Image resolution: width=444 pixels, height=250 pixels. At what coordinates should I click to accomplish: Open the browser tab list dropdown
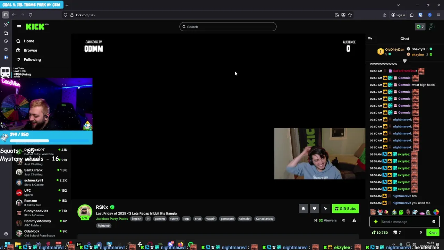tap(398, 5)
